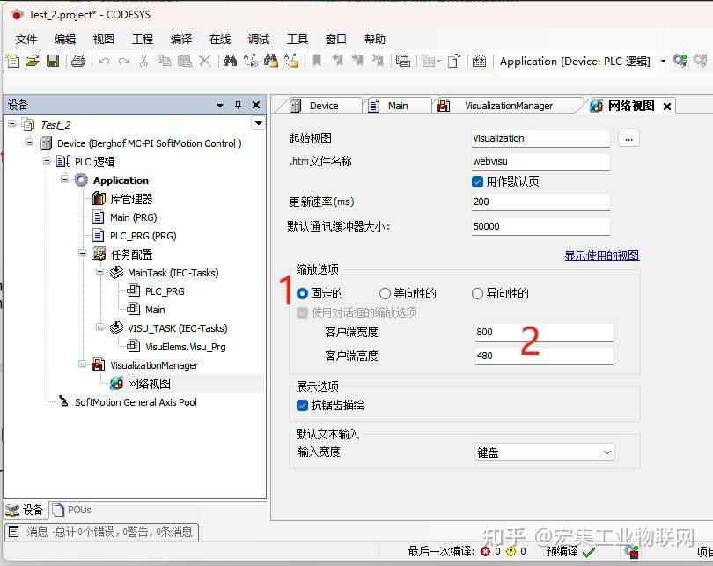Image resolution: width=713 pixels, height=566 pixels.
Task: Uncheck the 抗锯齿描绘 checkbox
Action: pyautogui.click(x=301, y=406)
